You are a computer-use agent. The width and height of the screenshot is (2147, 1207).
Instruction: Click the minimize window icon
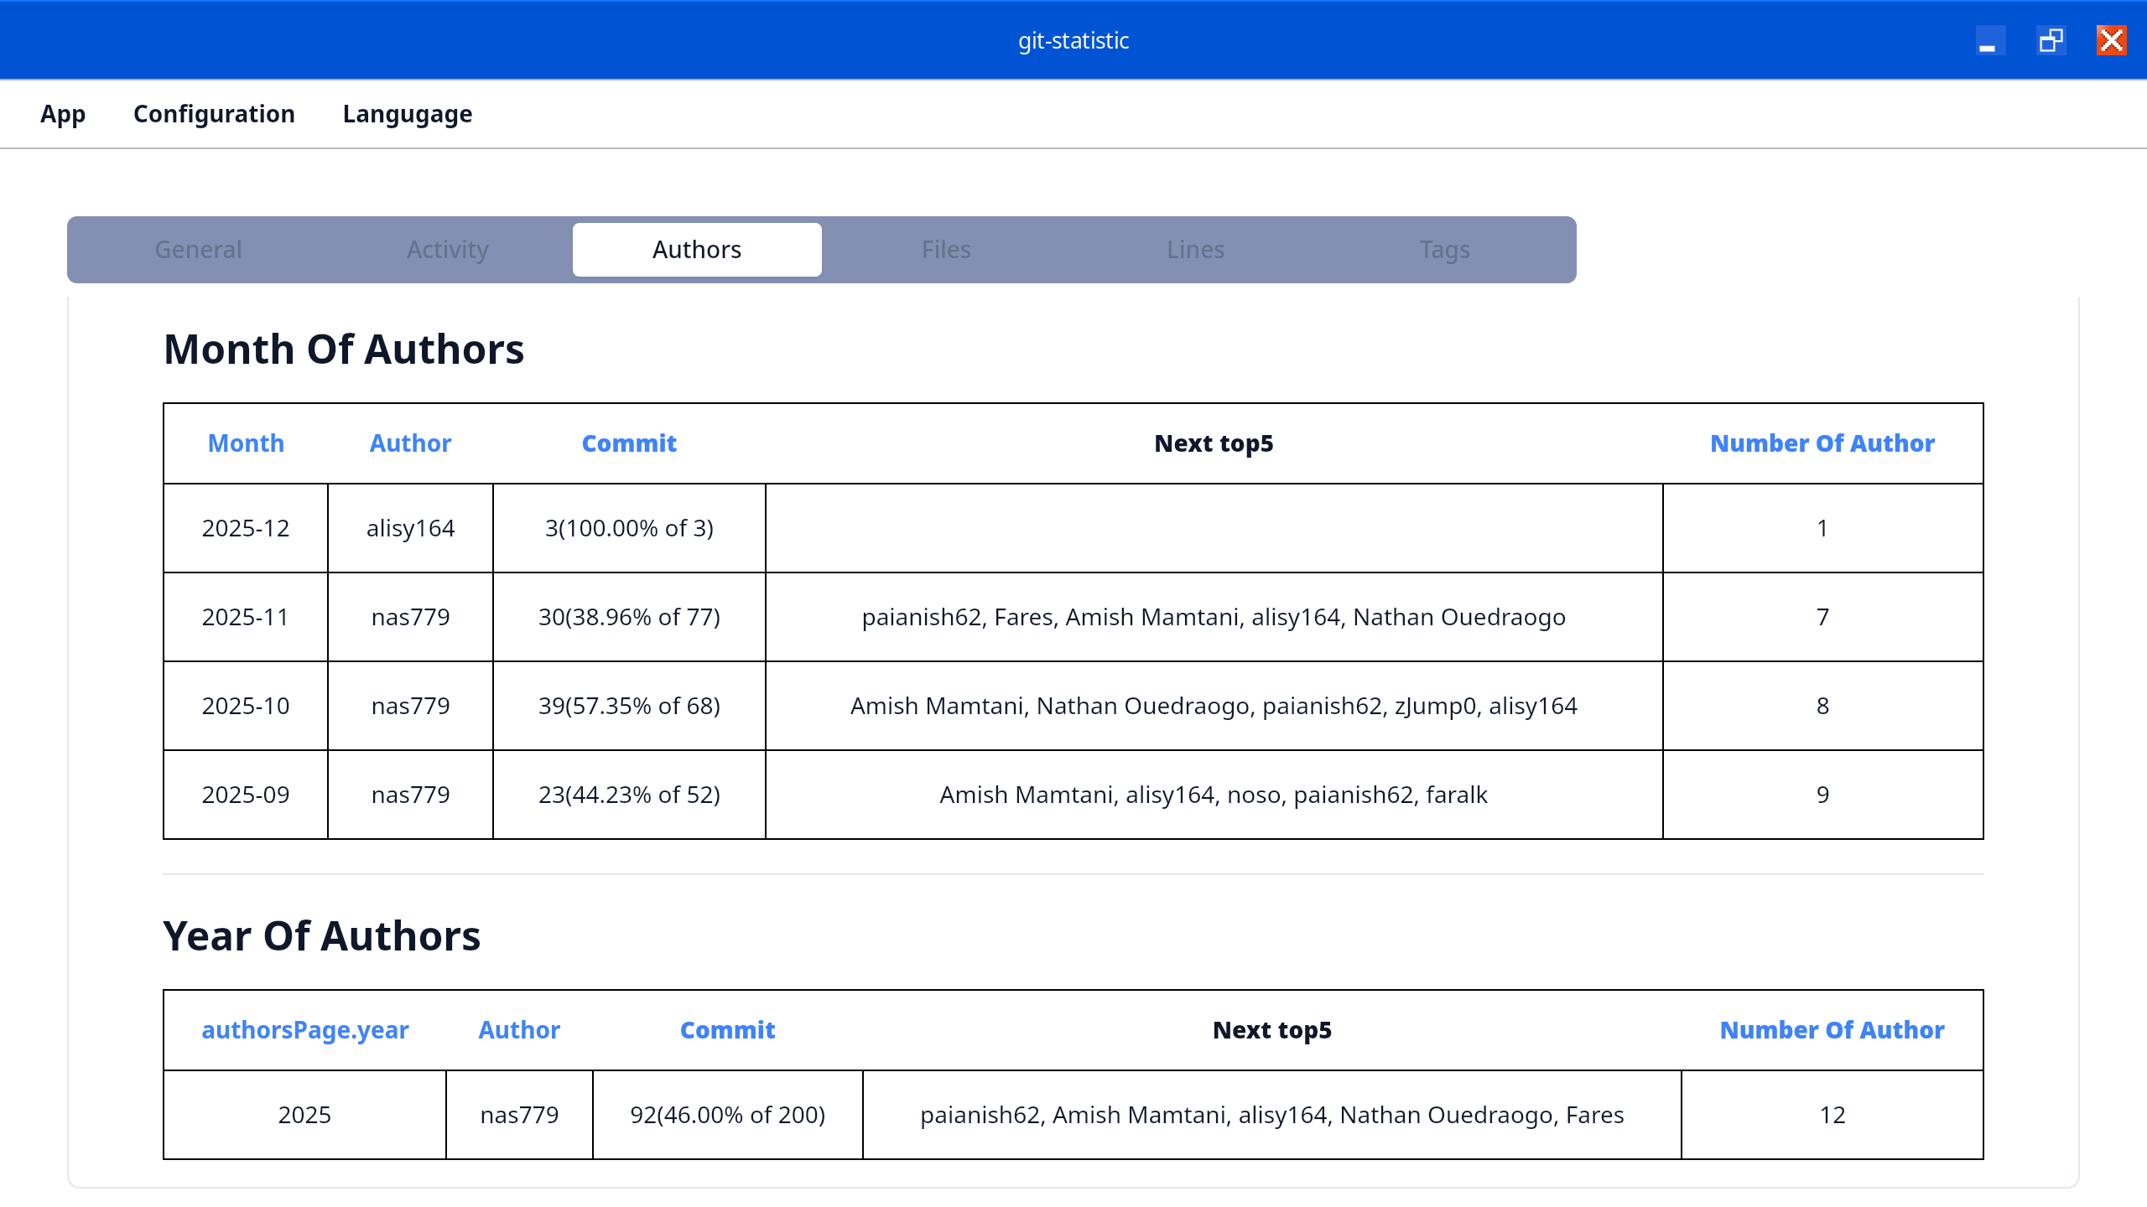coord(1990,39)
